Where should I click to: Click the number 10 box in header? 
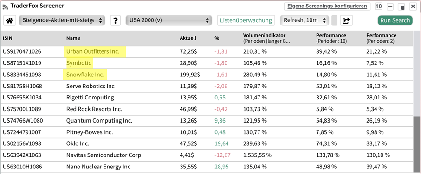379,6
